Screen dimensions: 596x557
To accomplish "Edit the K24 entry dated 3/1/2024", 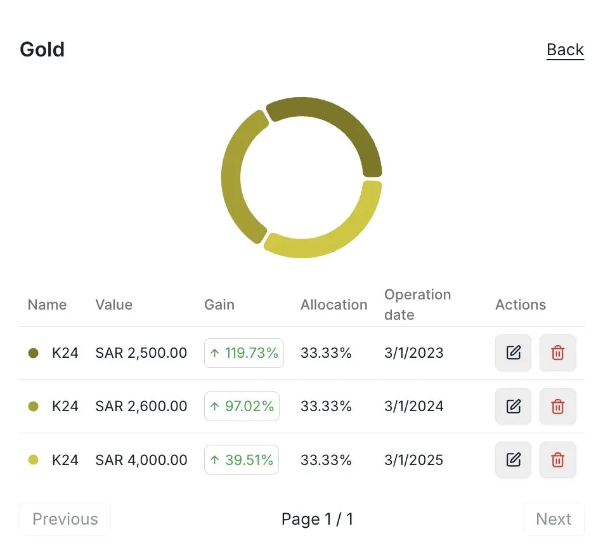I will [x=513, y=406].
